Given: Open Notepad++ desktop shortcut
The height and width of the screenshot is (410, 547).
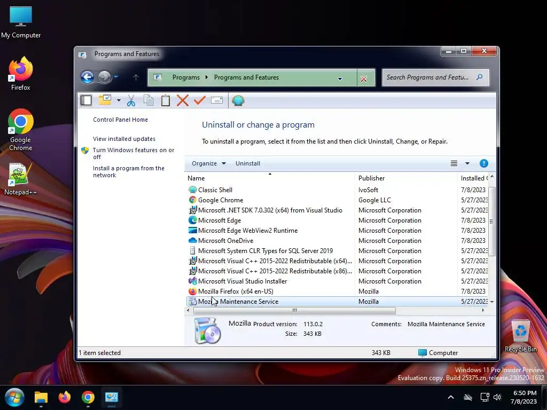Looking at the screenshot, I should [x=21, y=179].
